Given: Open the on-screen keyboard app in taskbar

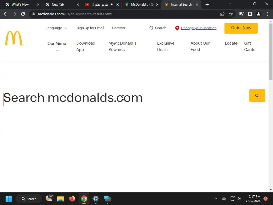Looking at the screenshot, I should [x=107, y=199].
